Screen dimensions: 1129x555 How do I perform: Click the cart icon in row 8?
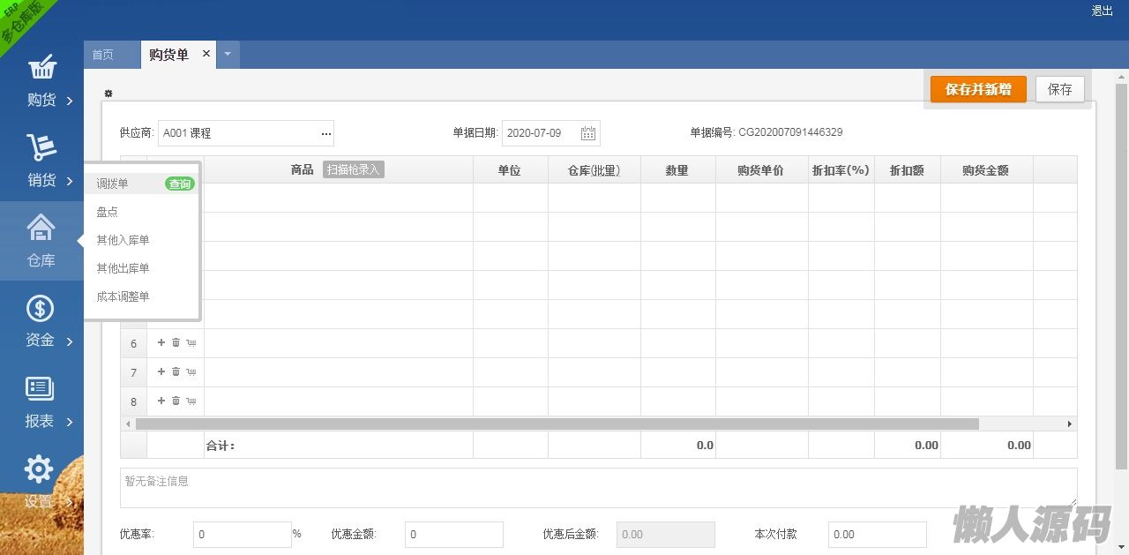point(191,401)
